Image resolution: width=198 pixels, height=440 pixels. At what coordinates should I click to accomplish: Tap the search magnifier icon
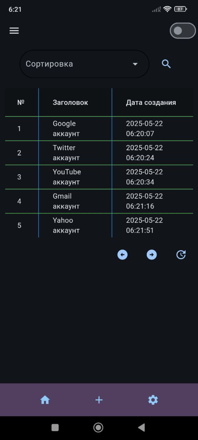tap(166, 64)
